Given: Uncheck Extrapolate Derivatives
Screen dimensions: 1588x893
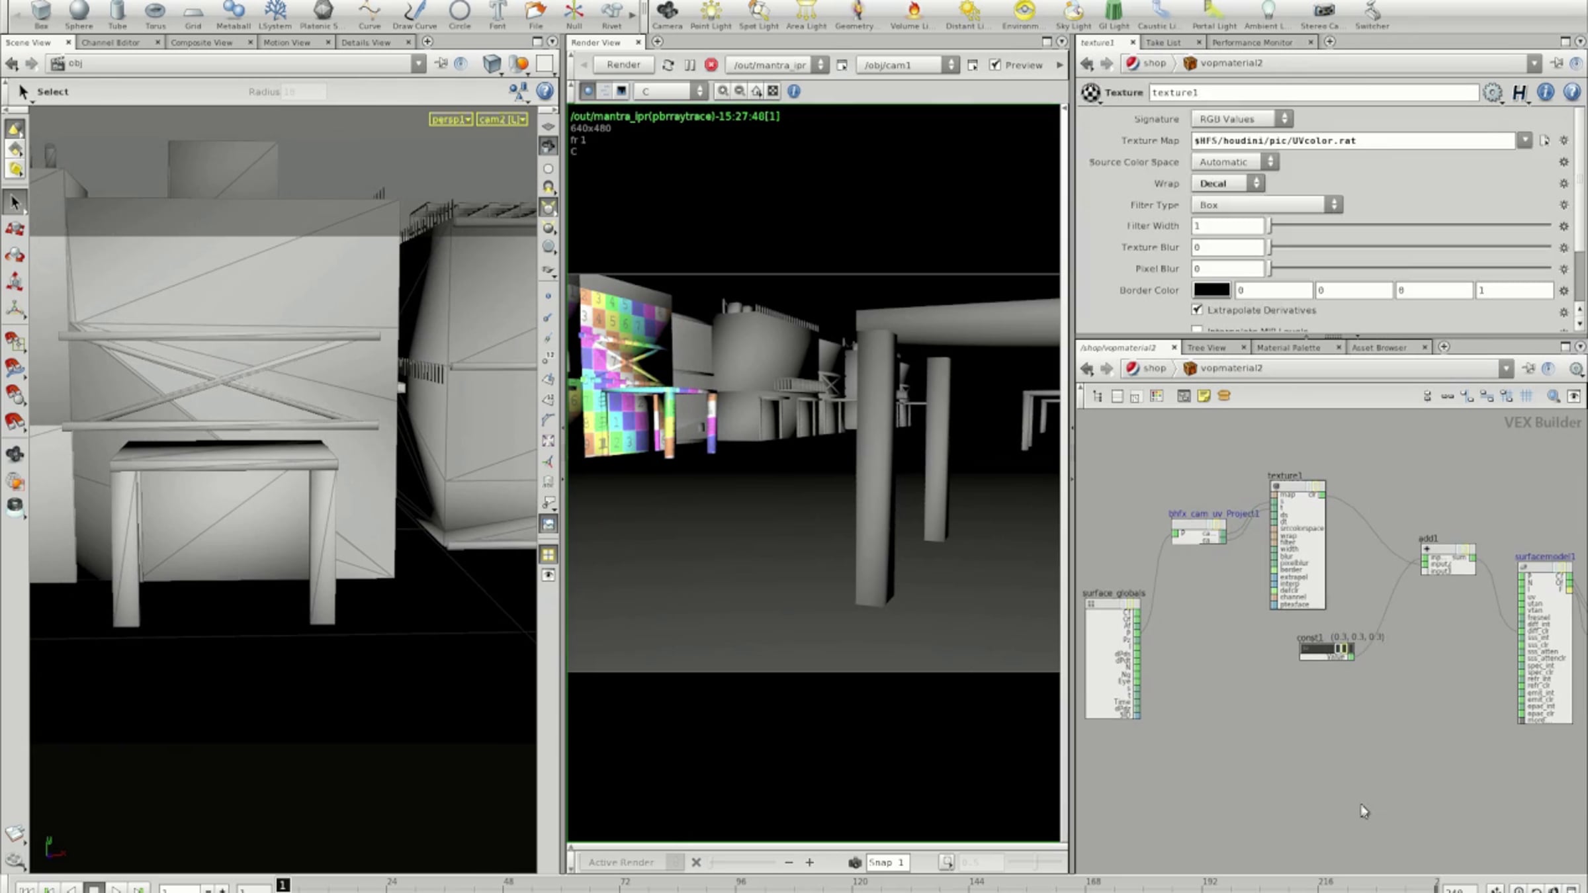Looking at the screenshot, I should tap(1197, 310).
